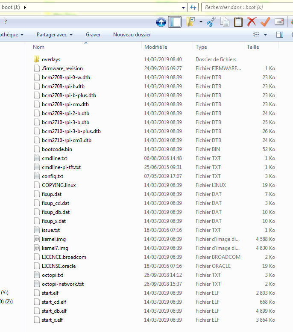Open dropdown arrow next to folder options icon
The width and height of the screenshot is (293, 332).
201,22
